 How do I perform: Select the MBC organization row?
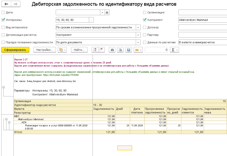tap(53, 116)
